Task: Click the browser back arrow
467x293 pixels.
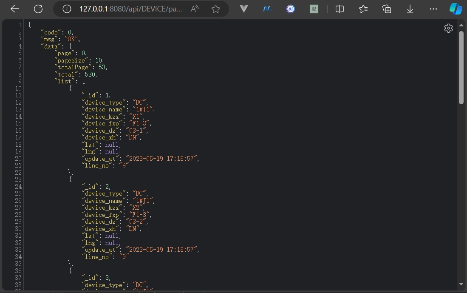Action: coord(15,9)
